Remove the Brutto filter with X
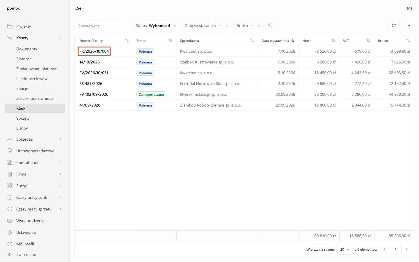 click(259, 26)
